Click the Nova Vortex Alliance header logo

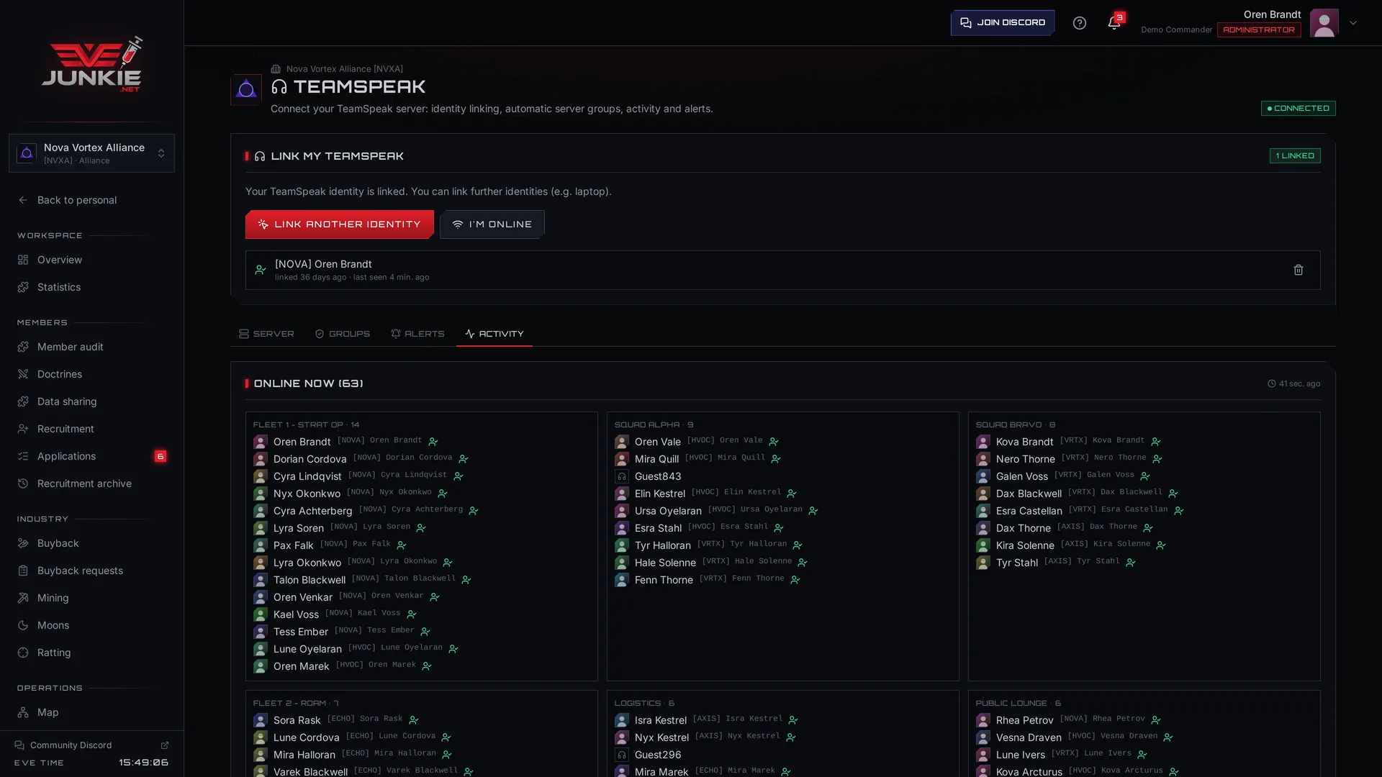point(246,89)
